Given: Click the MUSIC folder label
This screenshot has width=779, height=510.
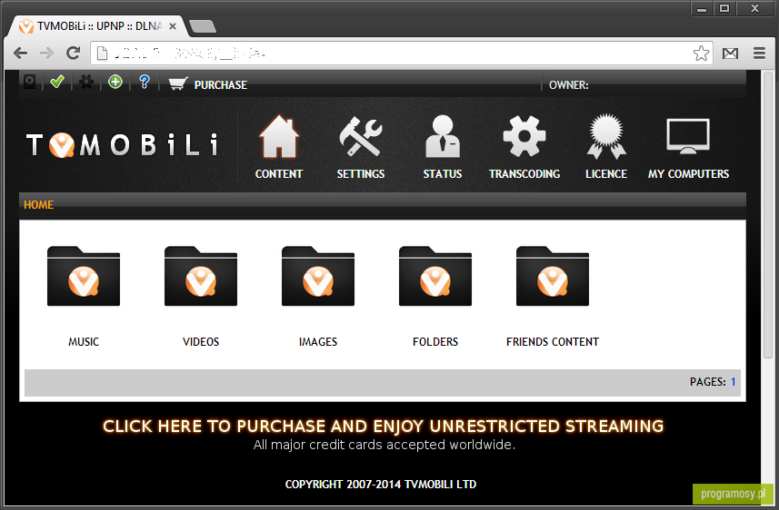Looking at the screenshot, I should pyautogui.click(x=84, y=342).
